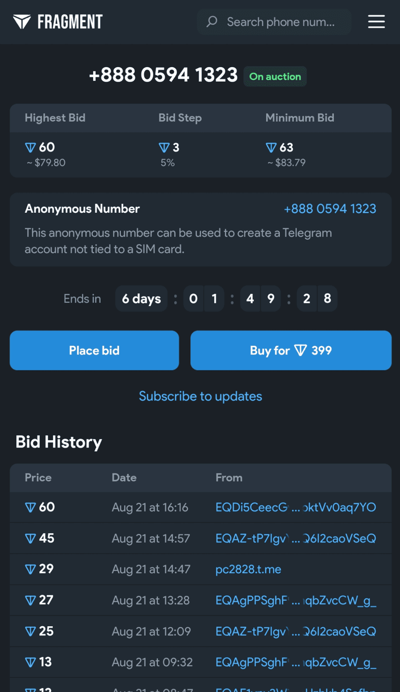Screen dimensions: 400x692
Task: Click the On auction status badge
Action: 275,76
